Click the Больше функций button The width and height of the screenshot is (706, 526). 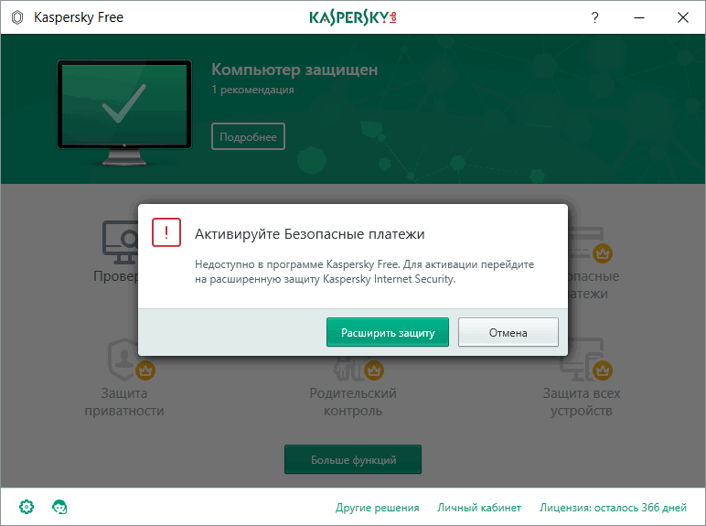(353, 459)
